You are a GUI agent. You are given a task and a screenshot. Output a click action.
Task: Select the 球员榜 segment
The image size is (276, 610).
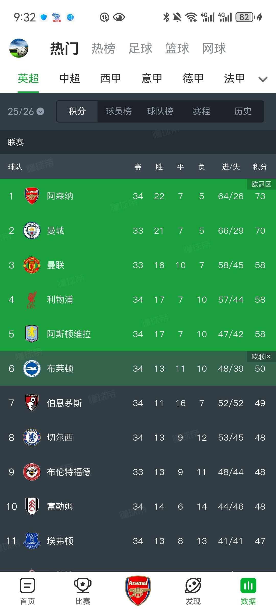tap(119, 111)
